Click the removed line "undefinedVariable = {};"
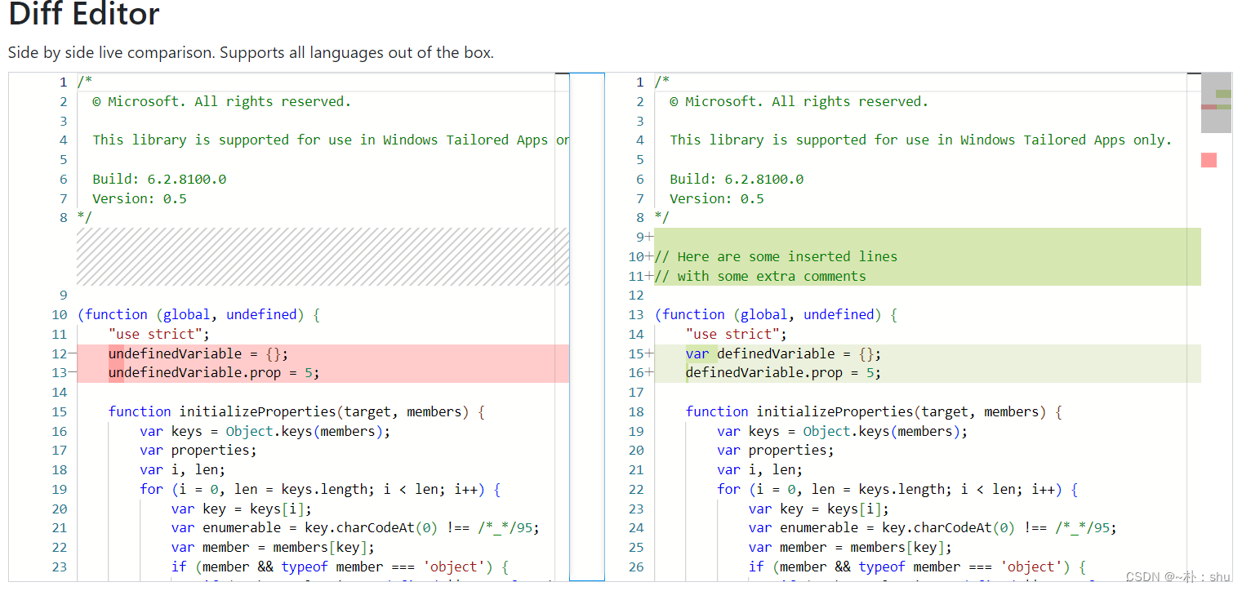Image resolution: width=1242 pixels, height=591 pixels. coord(198,353)
